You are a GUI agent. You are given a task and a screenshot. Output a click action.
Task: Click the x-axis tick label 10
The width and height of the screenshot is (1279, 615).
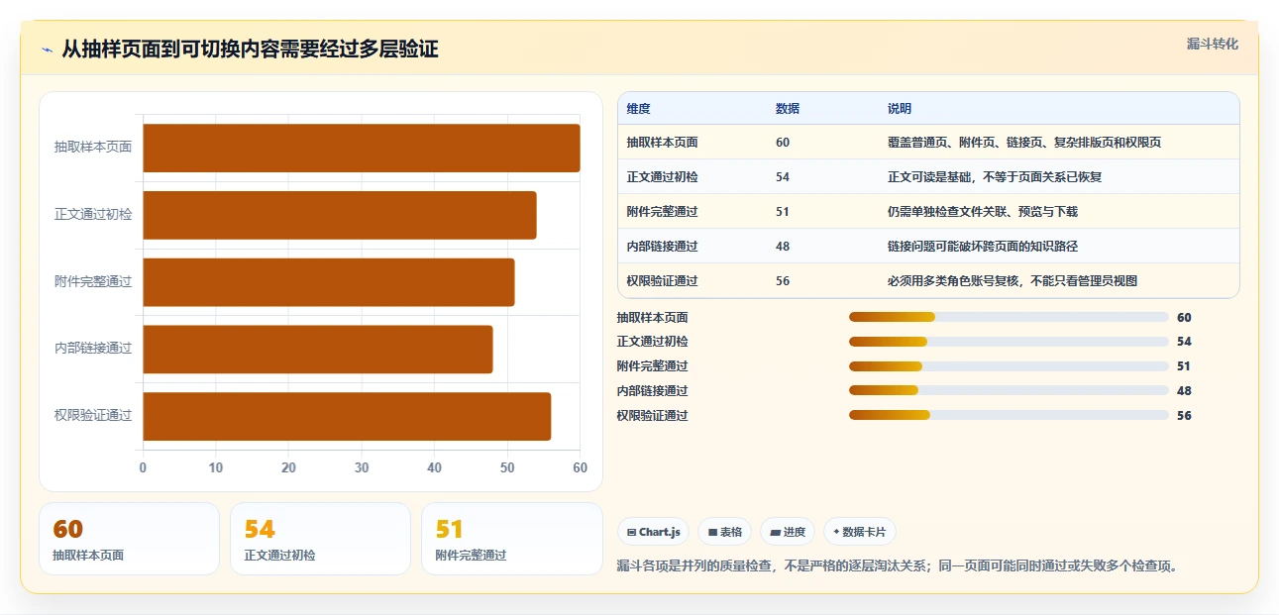coord(216,467)
